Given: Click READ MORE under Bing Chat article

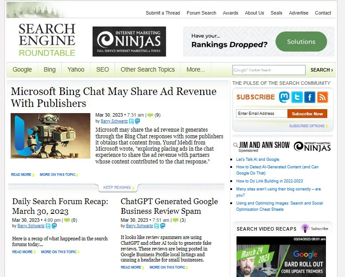Looking at the screenshot, I should 23,175.
